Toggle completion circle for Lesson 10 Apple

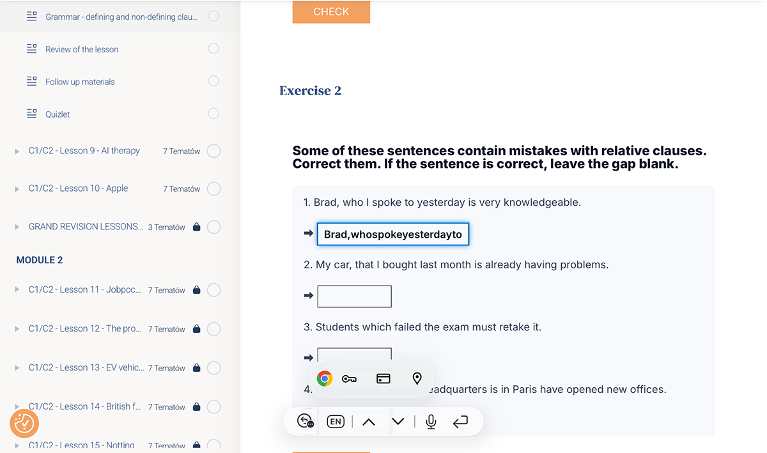214,188
